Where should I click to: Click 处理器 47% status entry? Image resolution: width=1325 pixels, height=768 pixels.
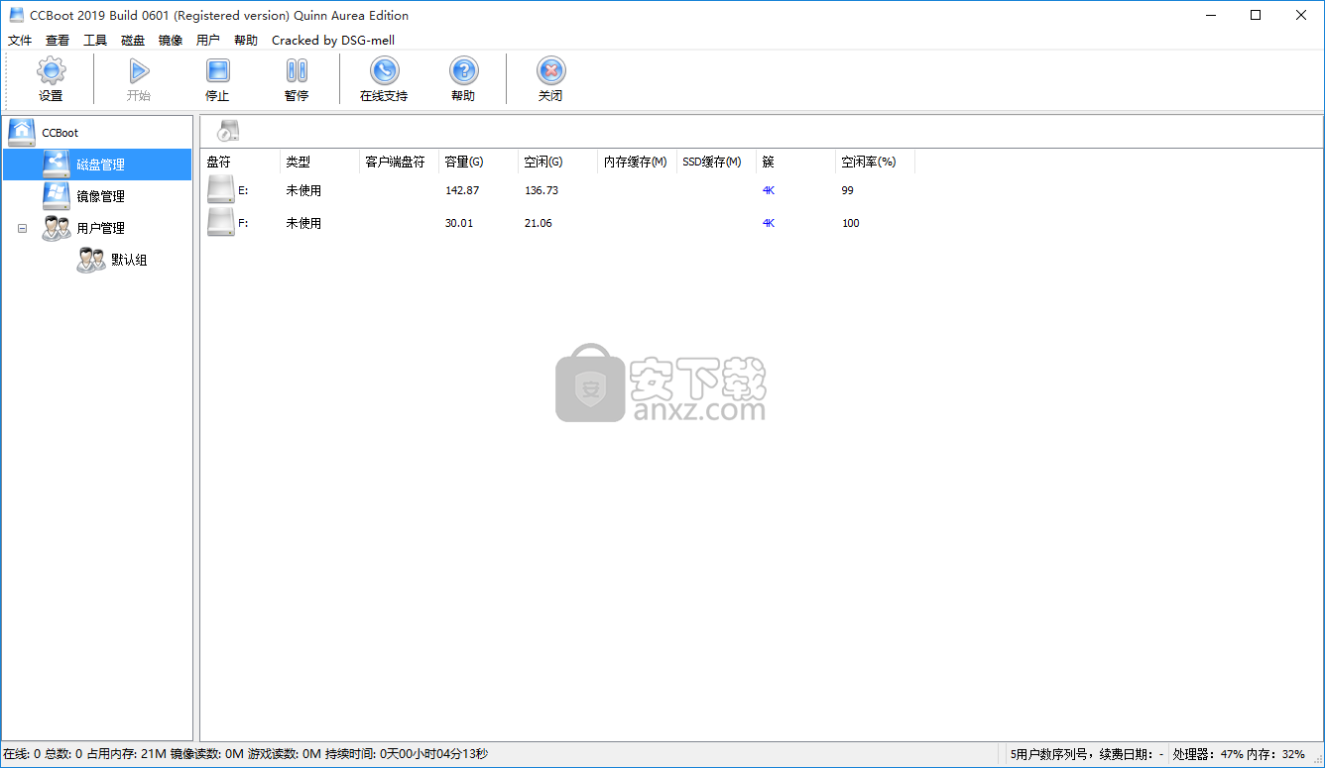[1206, 754]
